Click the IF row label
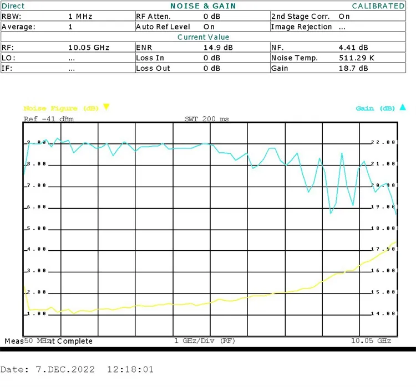The width and height of the screenshot is (416, 387). 7,68
